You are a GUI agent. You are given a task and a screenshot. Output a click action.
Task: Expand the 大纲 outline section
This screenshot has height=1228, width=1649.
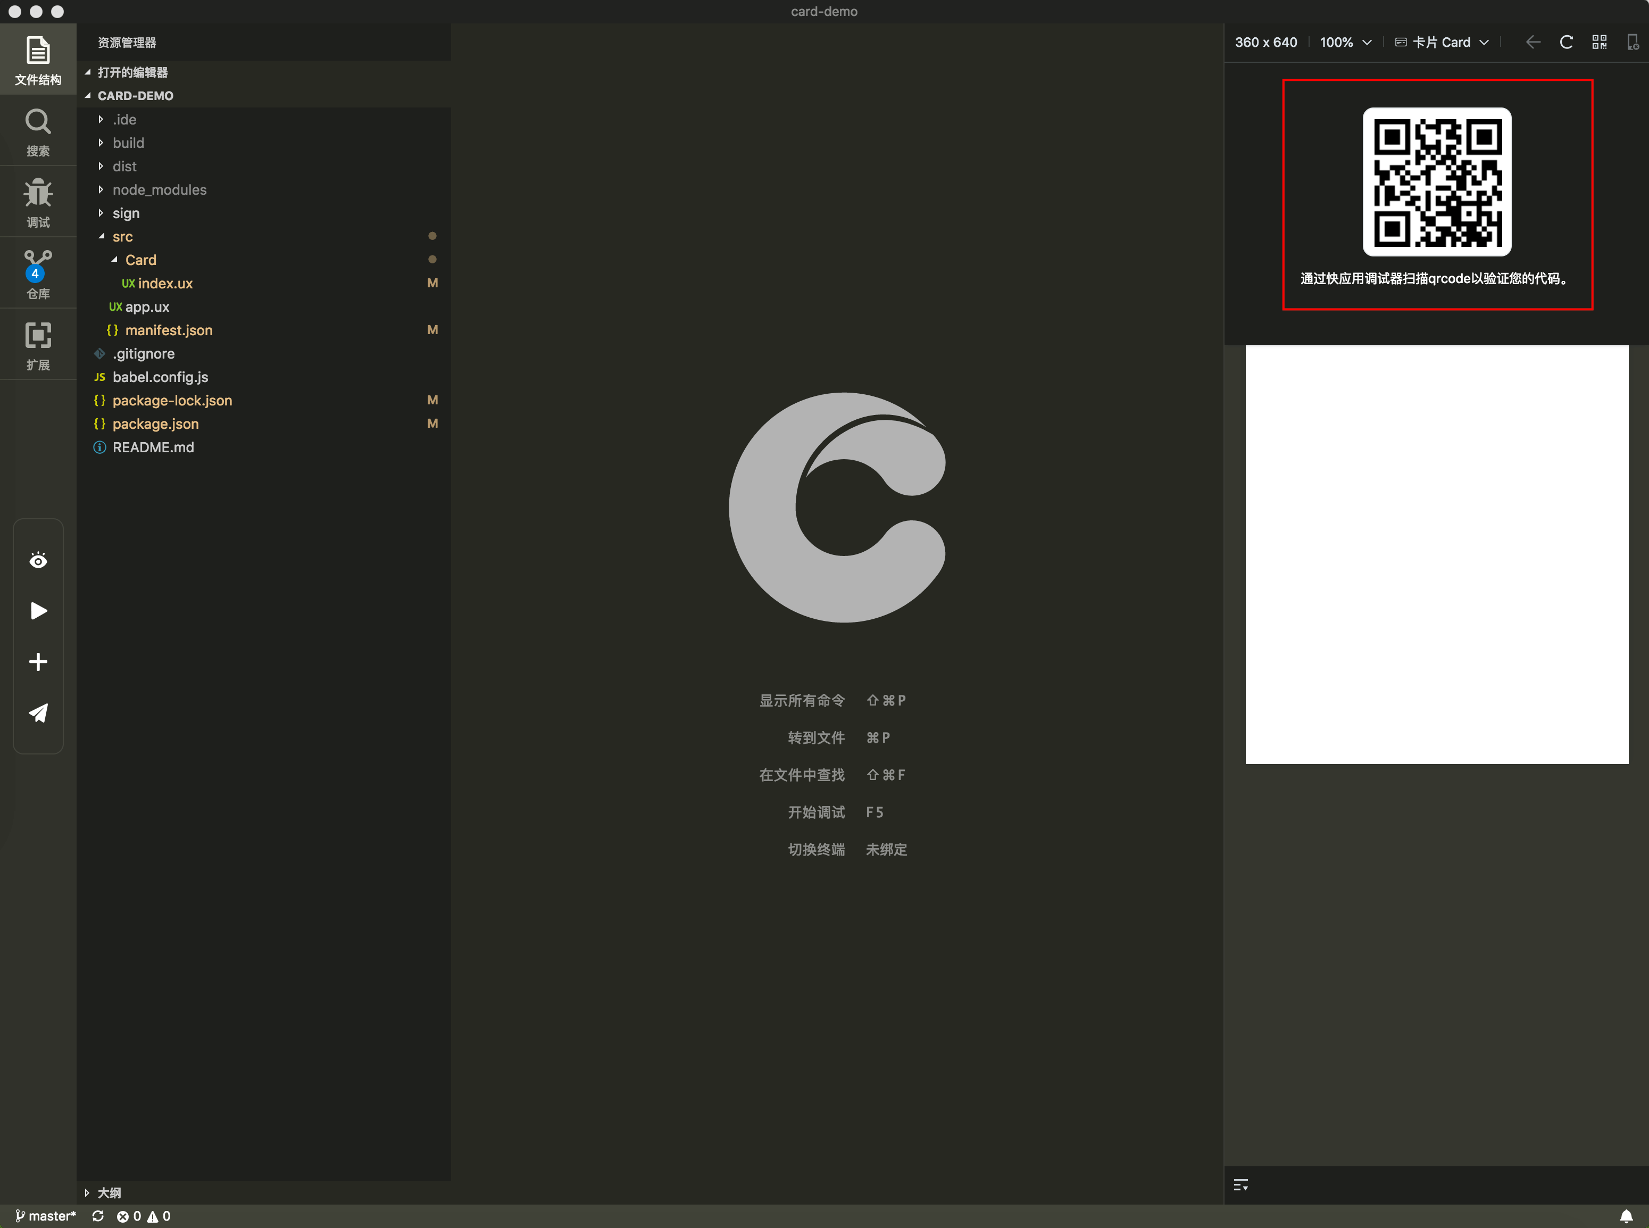pyautogui.click(x=109, y=1192)
